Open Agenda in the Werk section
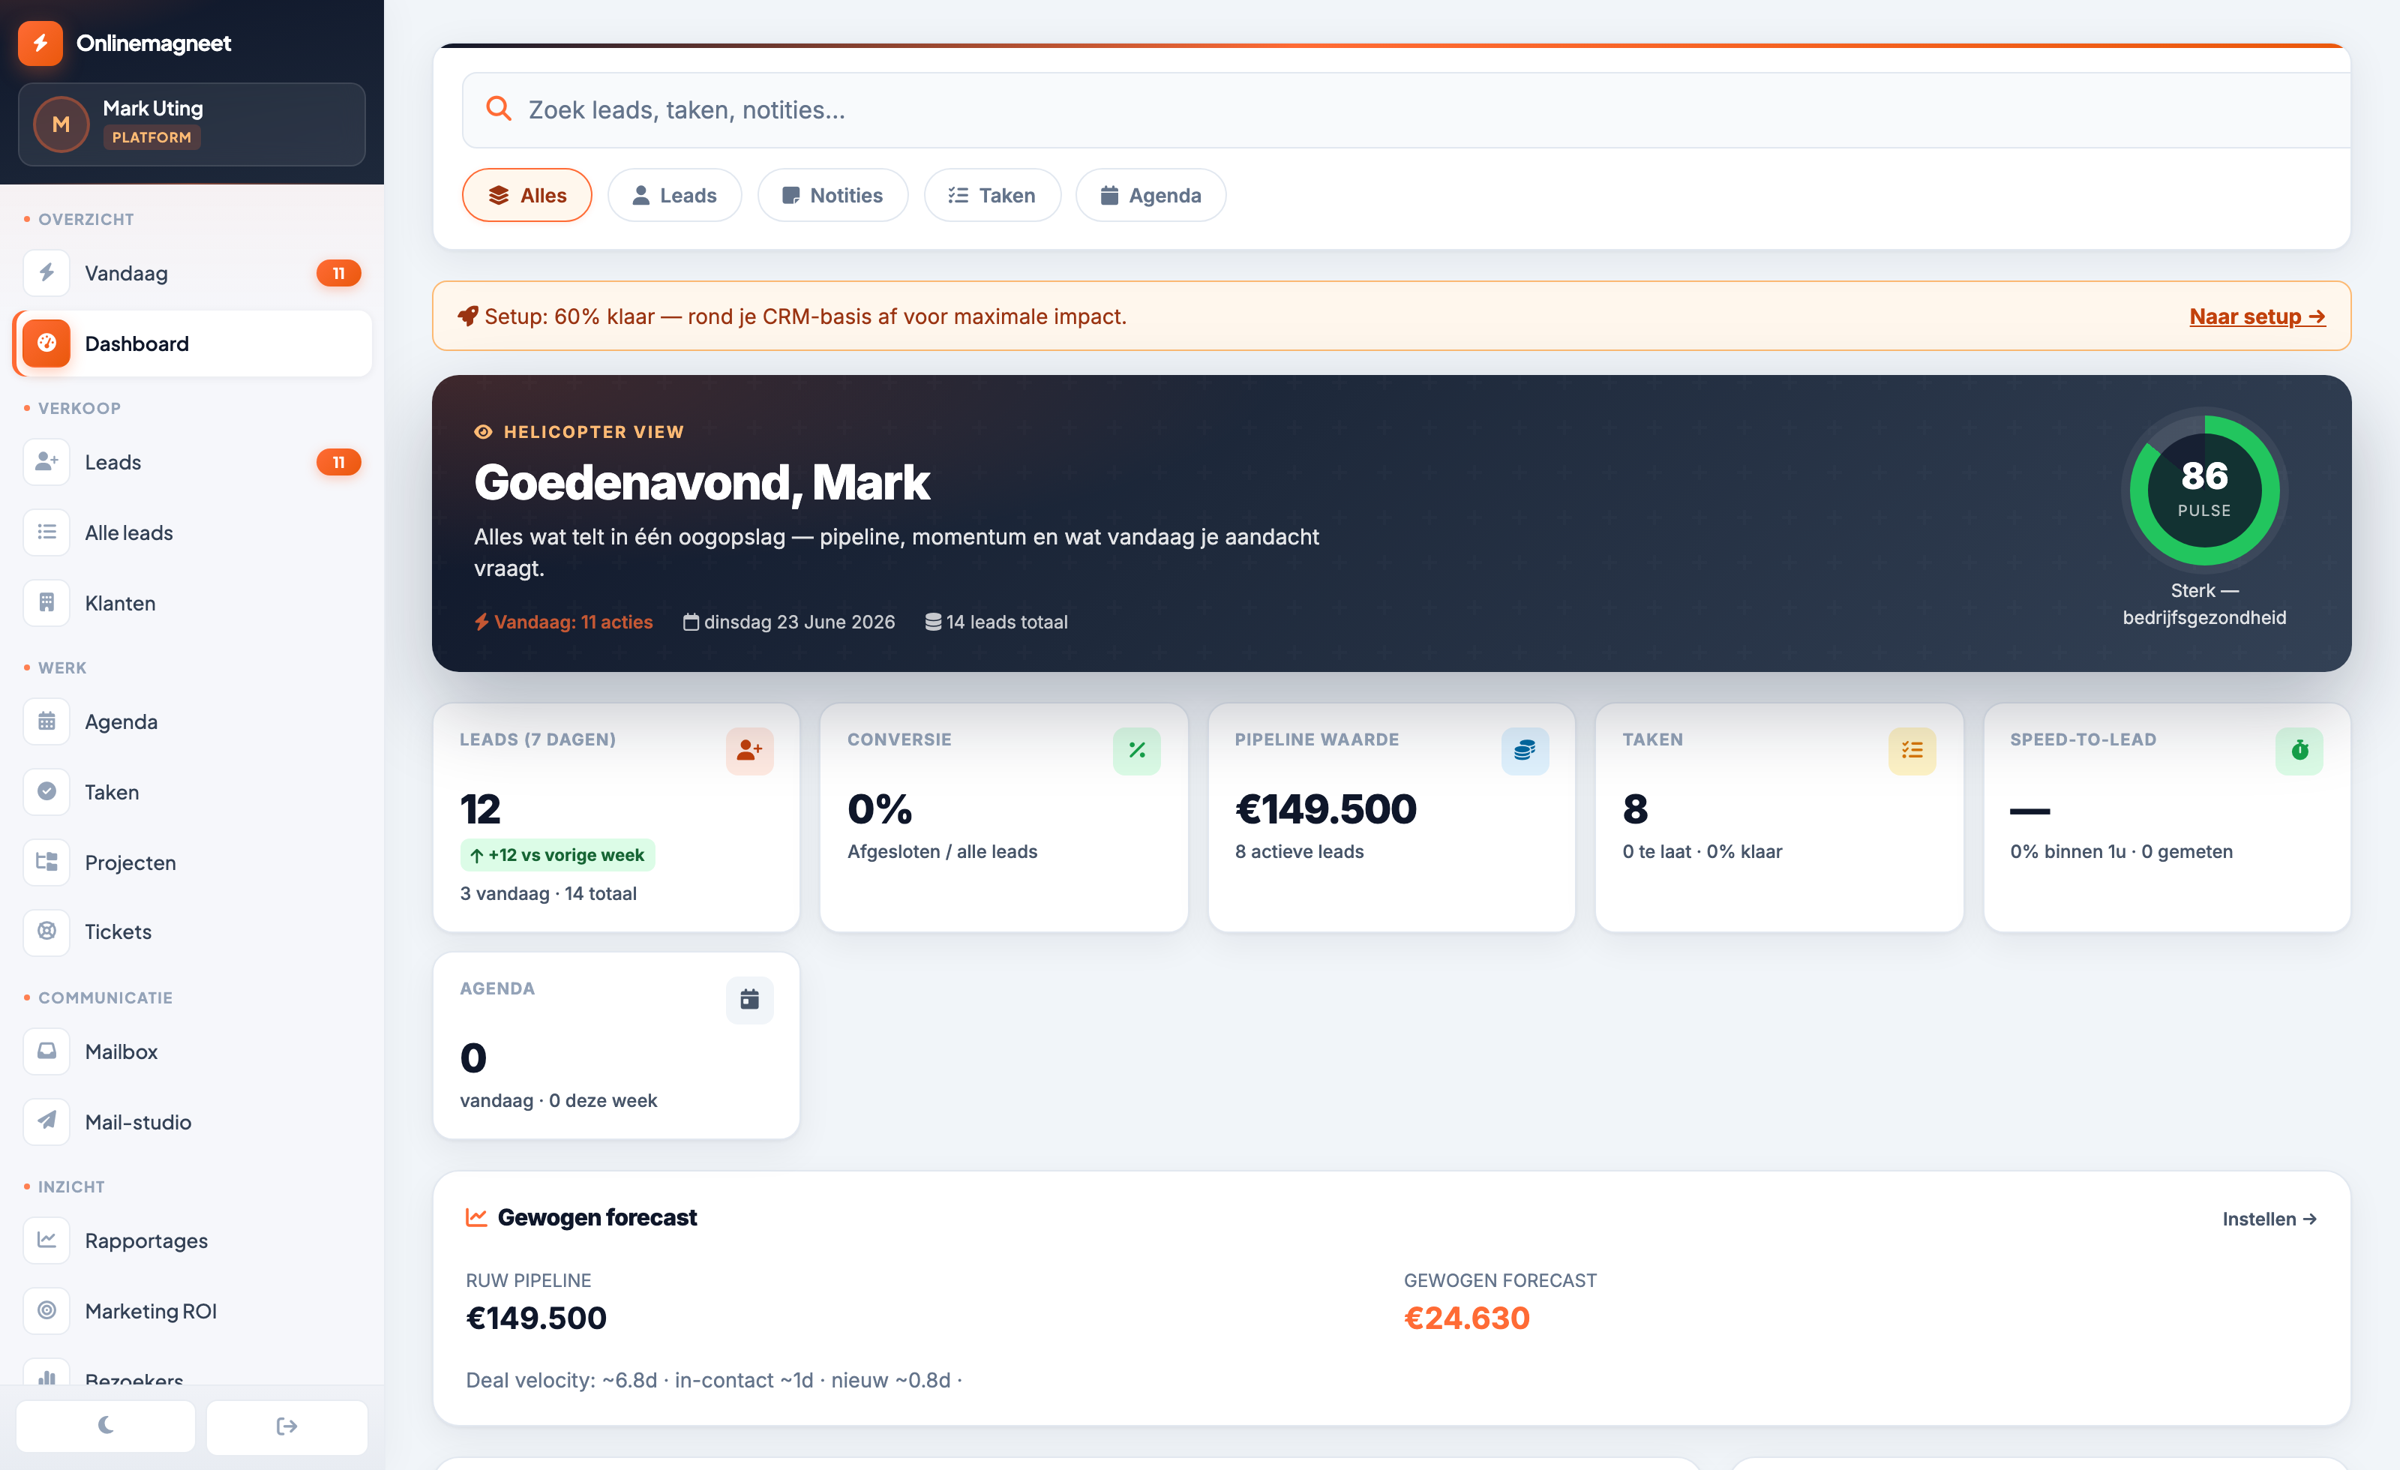The width and height of the screenshot is (2400, 1470). (x=192, y=721)
